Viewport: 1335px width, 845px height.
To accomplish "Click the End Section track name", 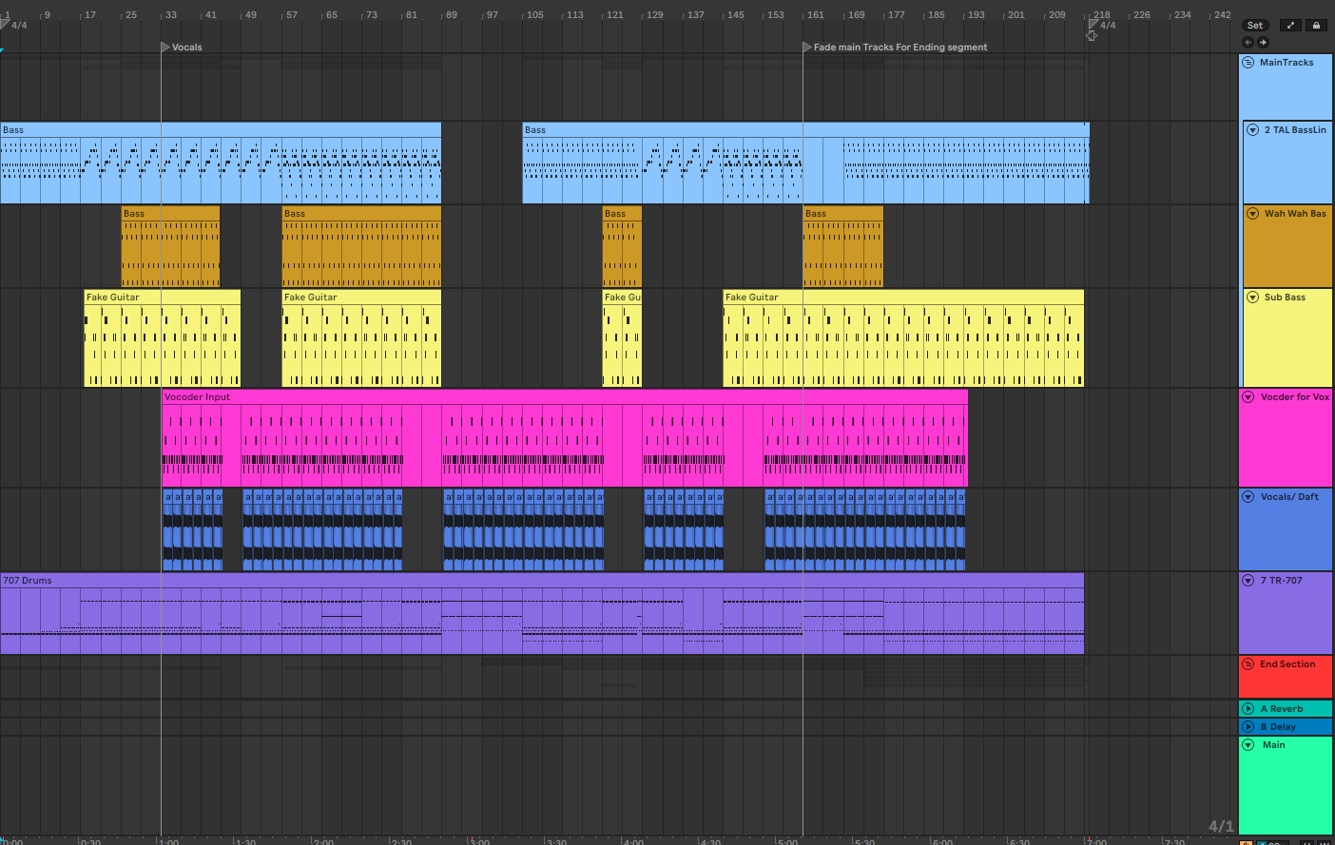I will [1287, 663].
